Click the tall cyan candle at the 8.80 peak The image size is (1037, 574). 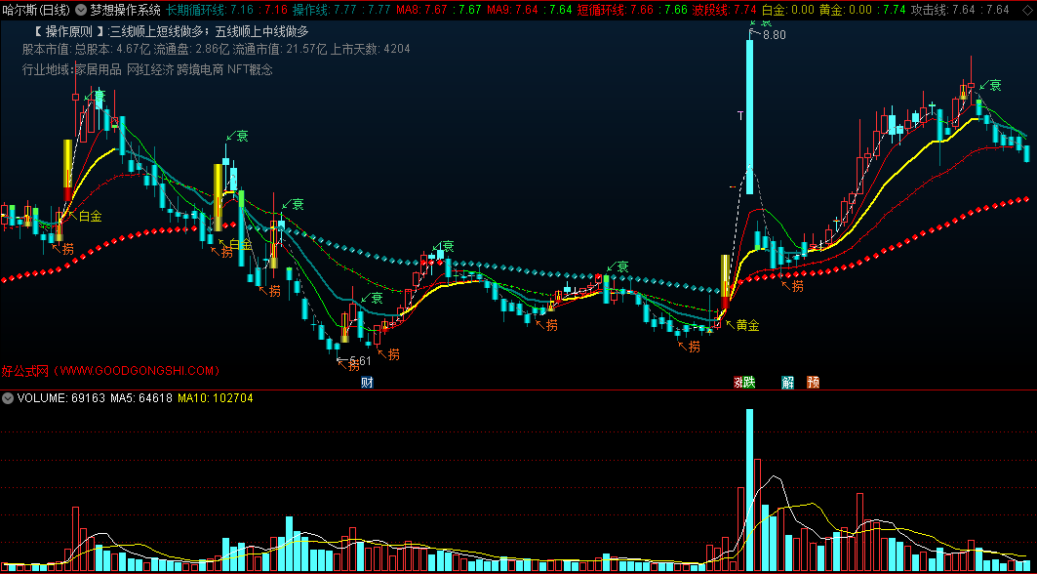coord(749,117)
